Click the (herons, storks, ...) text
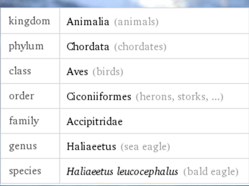The image size is (249, 186). [x=179, y=97]
